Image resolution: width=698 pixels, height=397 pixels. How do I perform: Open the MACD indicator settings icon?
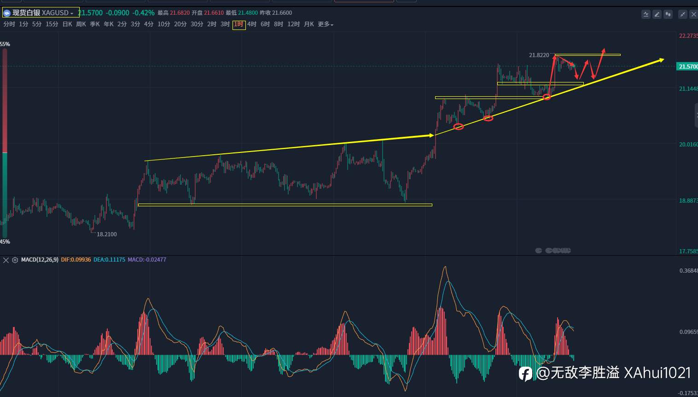coord(15,260)
